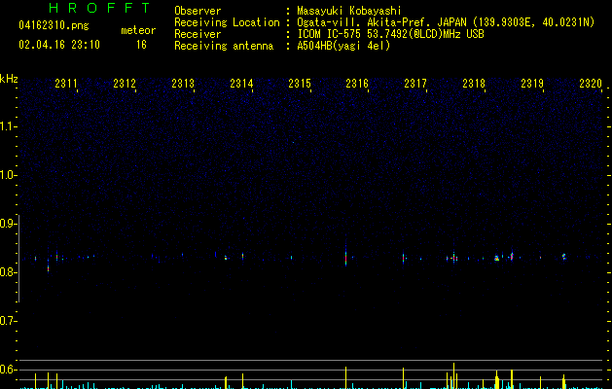Click the kHz axis unit label

click(x=9, y=79)
